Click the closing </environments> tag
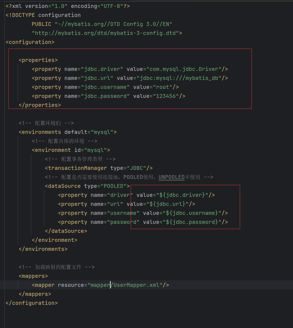293x328 pixels. (43, 249)
